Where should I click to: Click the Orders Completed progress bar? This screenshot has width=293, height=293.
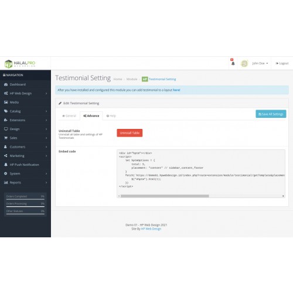click(x=25, y=199)
